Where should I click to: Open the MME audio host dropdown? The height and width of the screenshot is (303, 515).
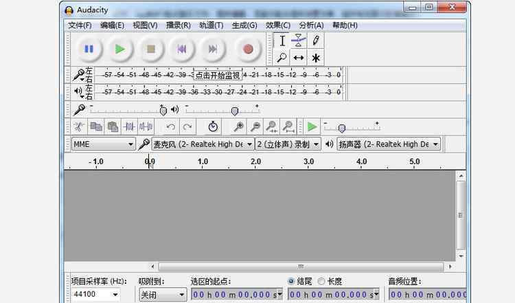point(104,144)
